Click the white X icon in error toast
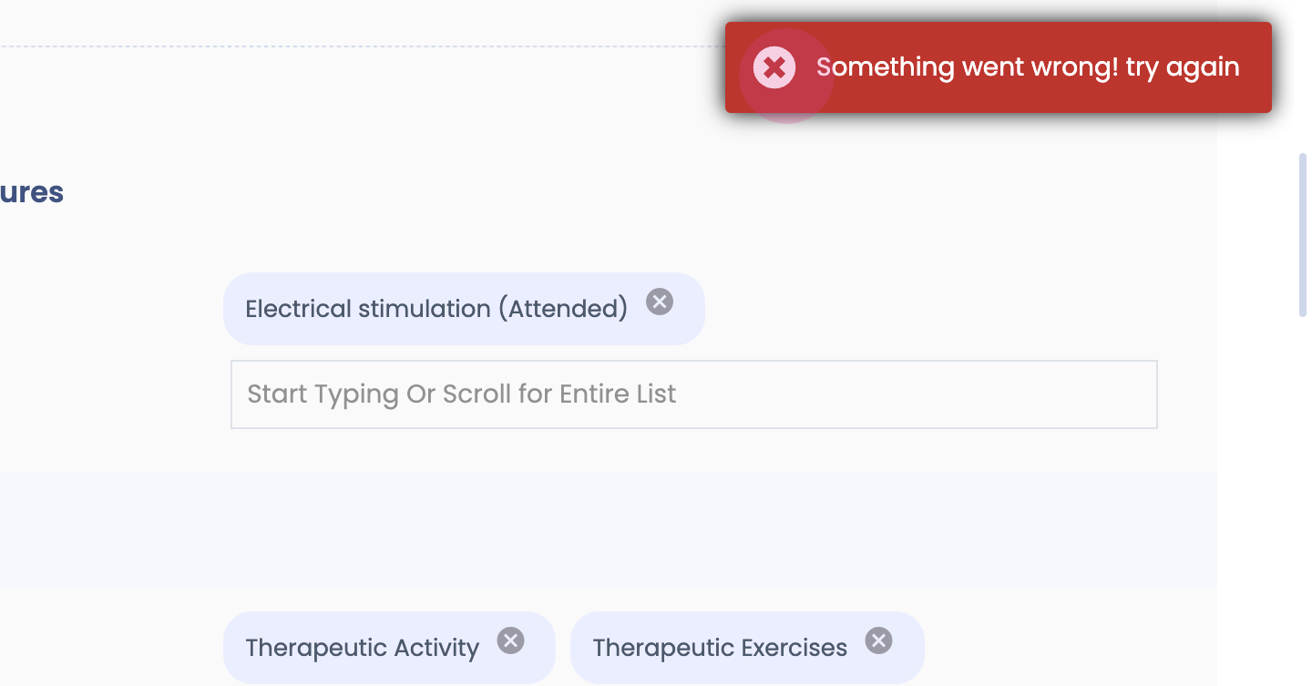The height and width of the screenshot is (686, 1312). tap(774, 67)
